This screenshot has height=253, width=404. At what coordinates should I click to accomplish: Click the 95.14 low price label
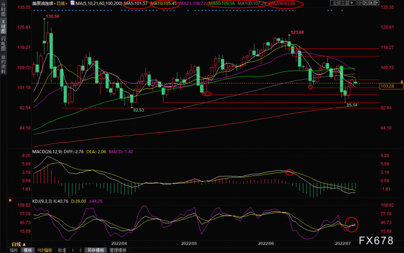[x=352, y=105]
